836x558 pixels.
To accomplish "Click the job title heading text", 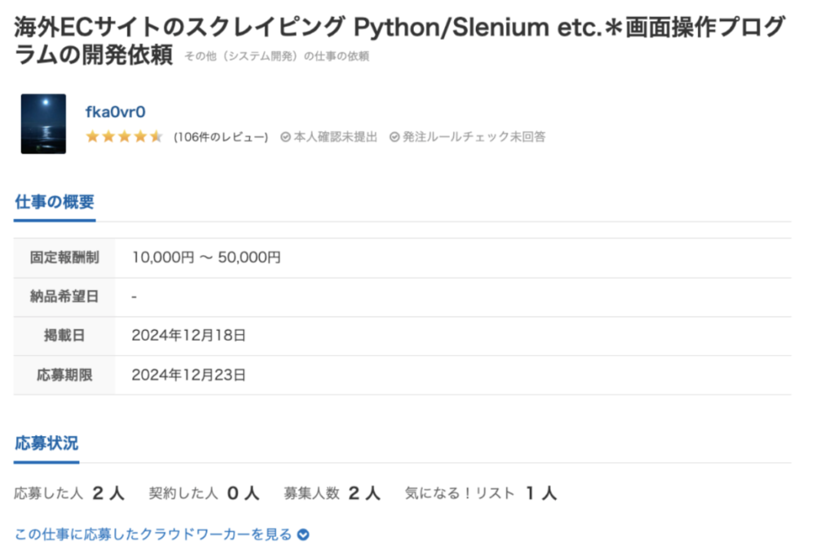I will [x=399, y=41].
